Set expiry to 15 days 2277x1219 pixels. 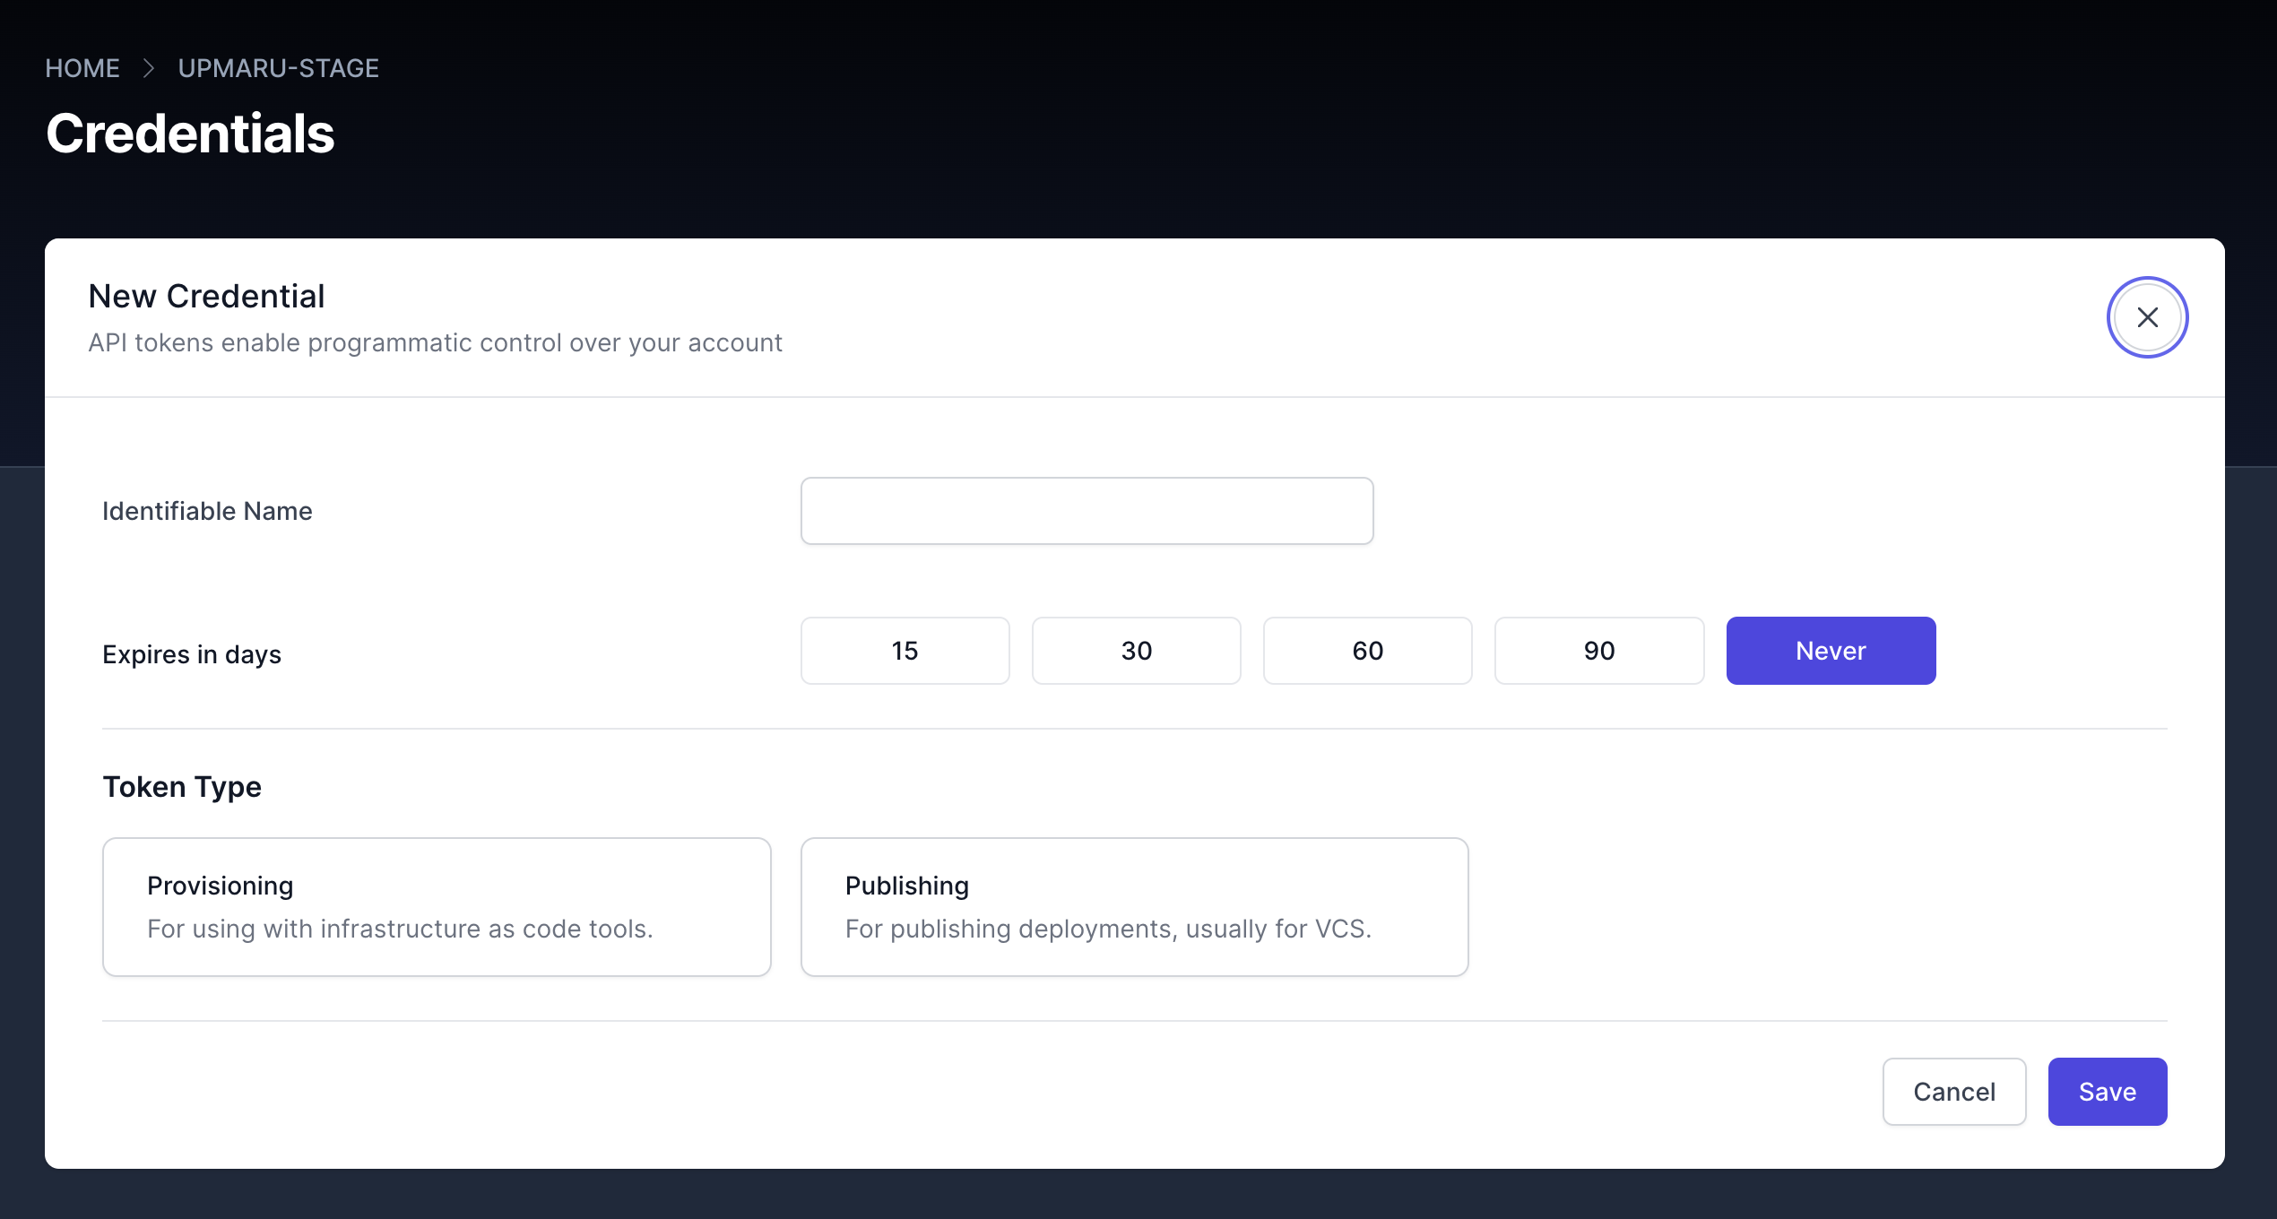(x=905, y=651)
